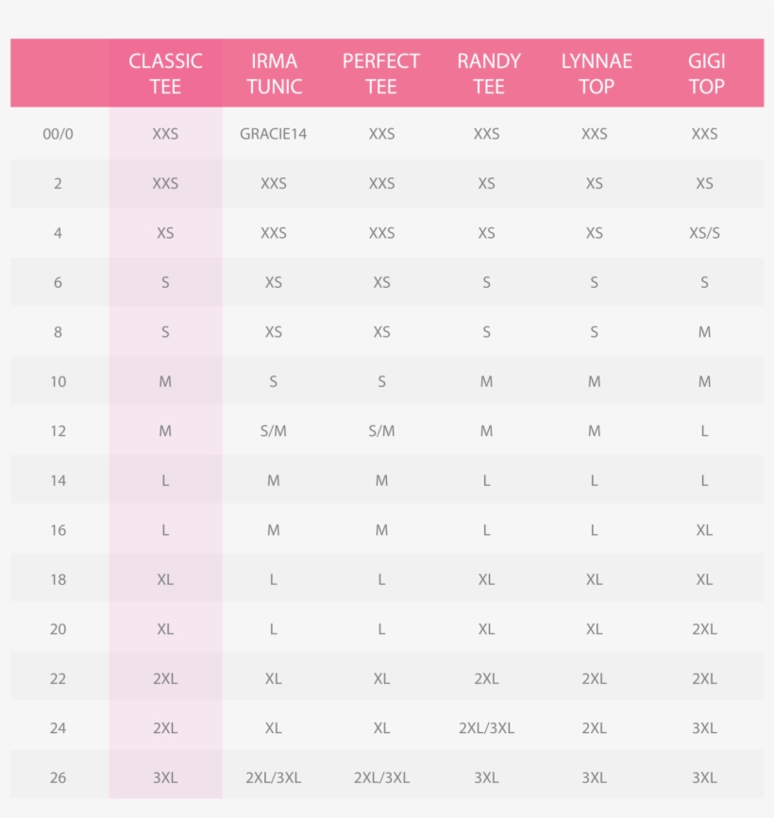Select 2XL/3XL in the Perfect Tee column
This screenshot has height=818, width=774.
pyautogui.click(x=381, y=778)
